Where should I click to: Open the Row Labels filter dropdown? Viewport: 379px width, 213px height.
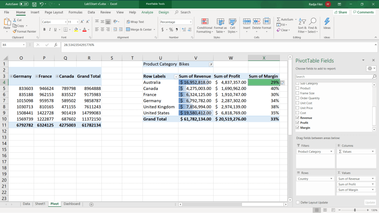coord(176,77)
